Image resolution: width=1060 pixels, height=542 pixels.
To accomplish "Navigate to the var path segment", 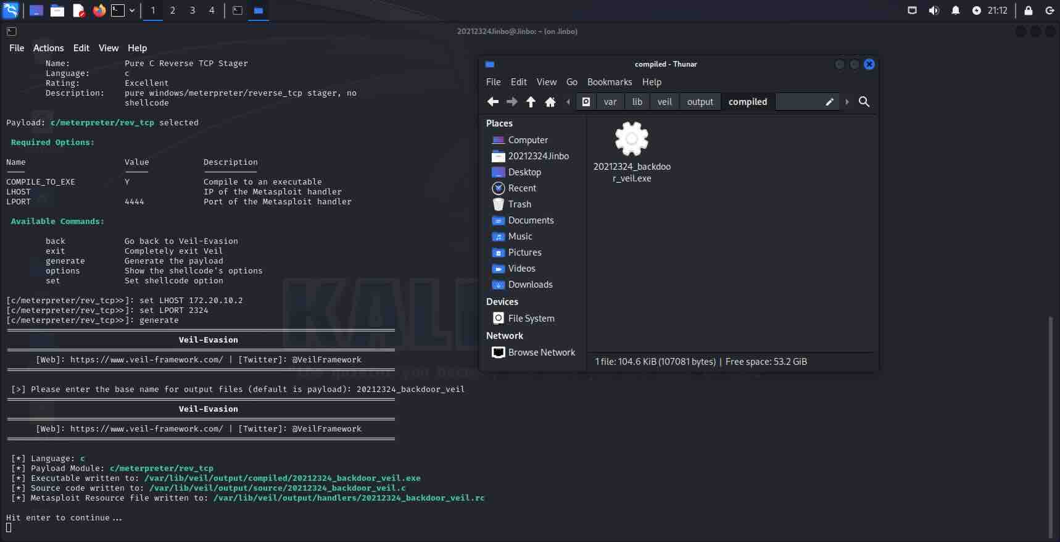I will pos(610,102).
